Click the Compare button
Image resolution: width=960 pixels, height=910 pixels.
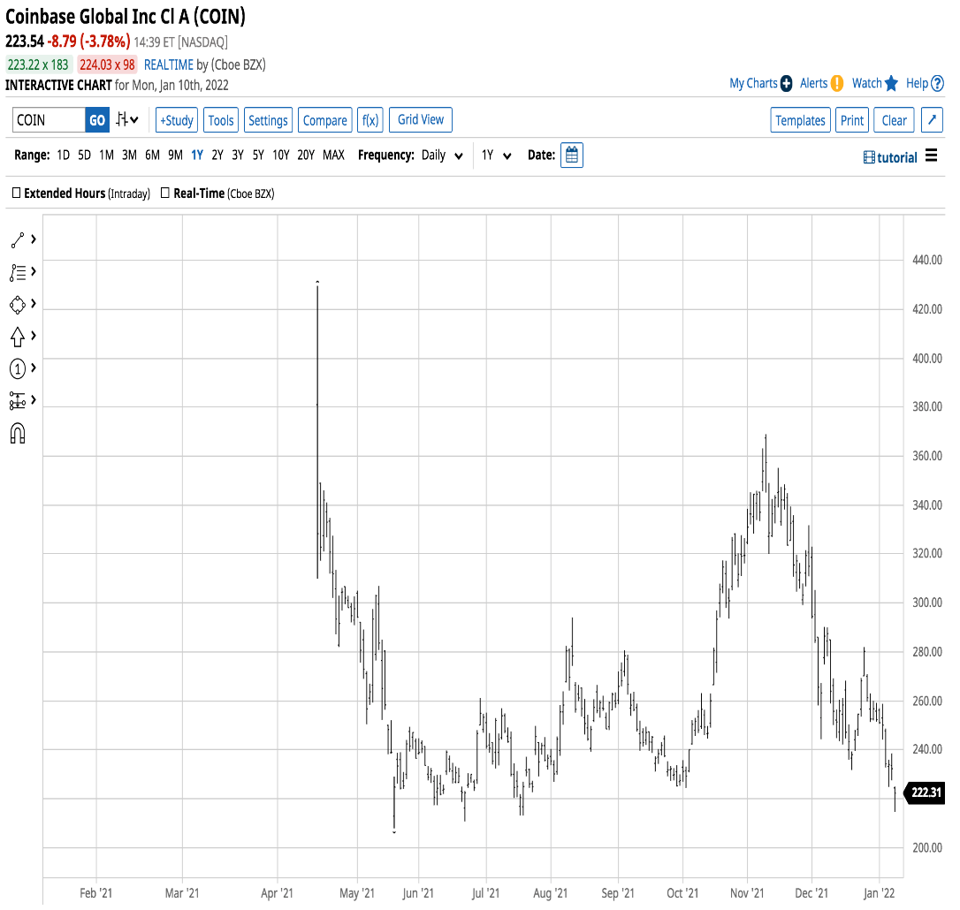point(325,120)
